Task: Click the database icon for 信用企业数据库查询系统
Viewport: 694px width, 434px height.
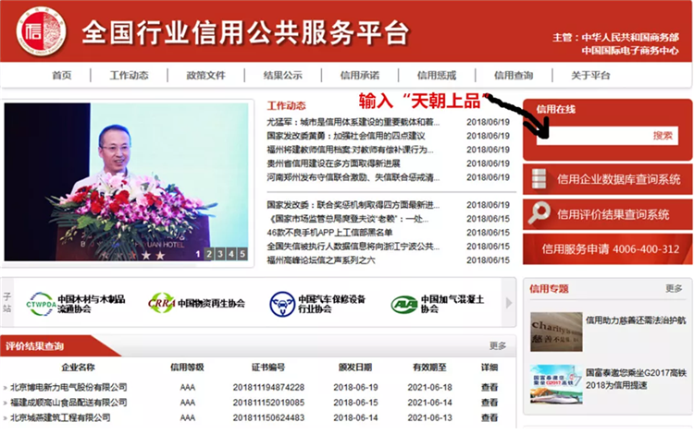Action: 539,178
